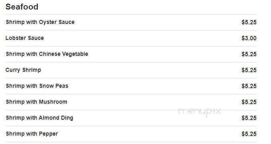This screenshot has width=271, height=144.
Task: Click the $3.00 Lobster Sauce price
Action: [249, 38]
